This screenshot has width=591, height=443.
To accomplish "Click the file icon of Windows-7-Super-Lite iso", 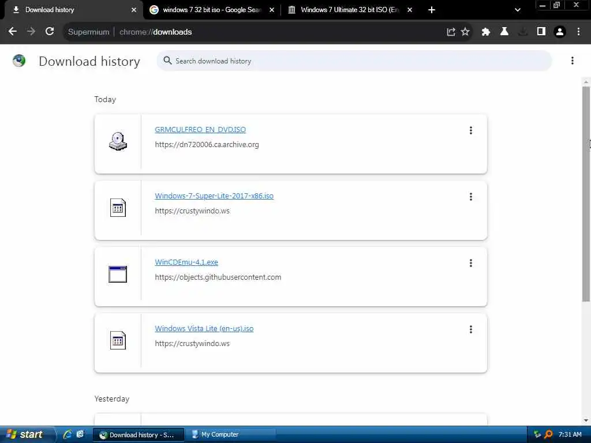I will tap(118, 208).
